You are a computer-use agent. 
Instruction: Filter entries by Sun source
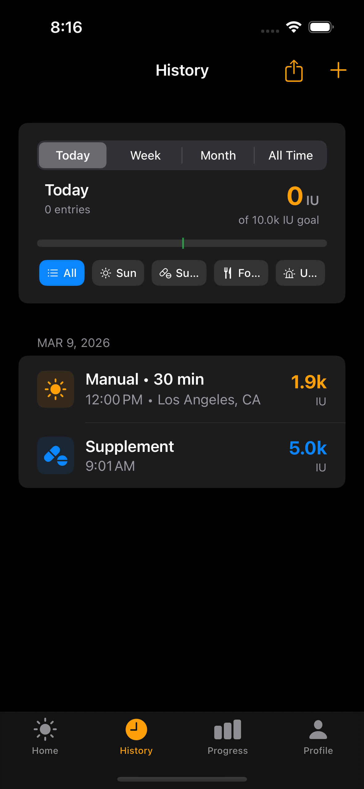point(118,273)
